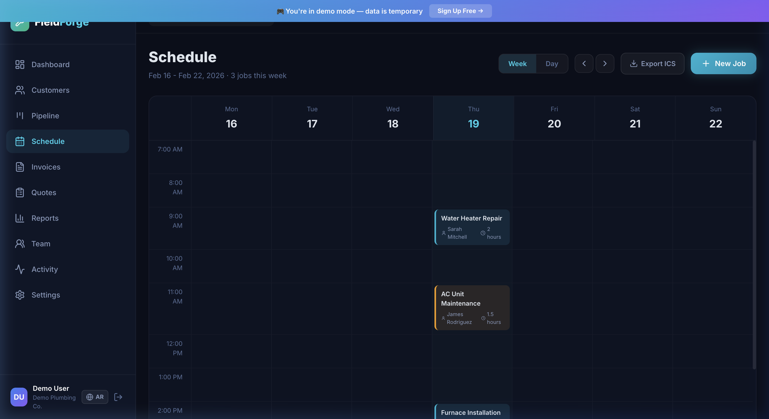
Task: Select the Activity feed icon
Action: 20,269
